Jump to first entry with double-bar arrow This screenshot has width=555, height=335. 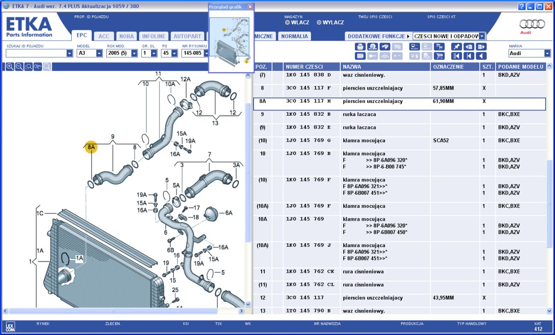point(456,56)
